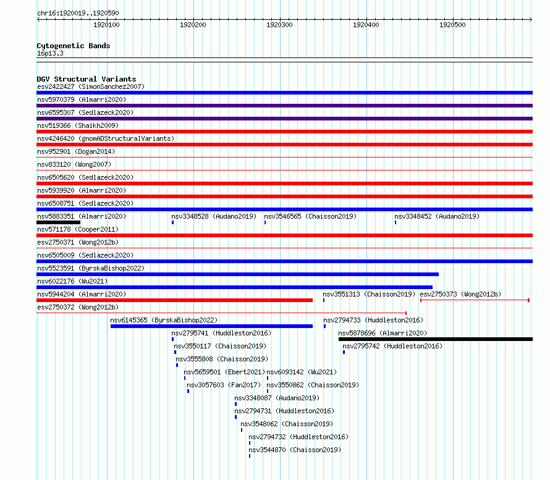Click the blue bar under nsv6508751

[x=284, y=209]
